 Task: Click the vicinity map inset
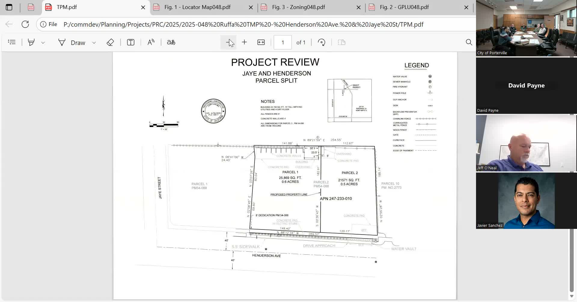tap(350, 100)
